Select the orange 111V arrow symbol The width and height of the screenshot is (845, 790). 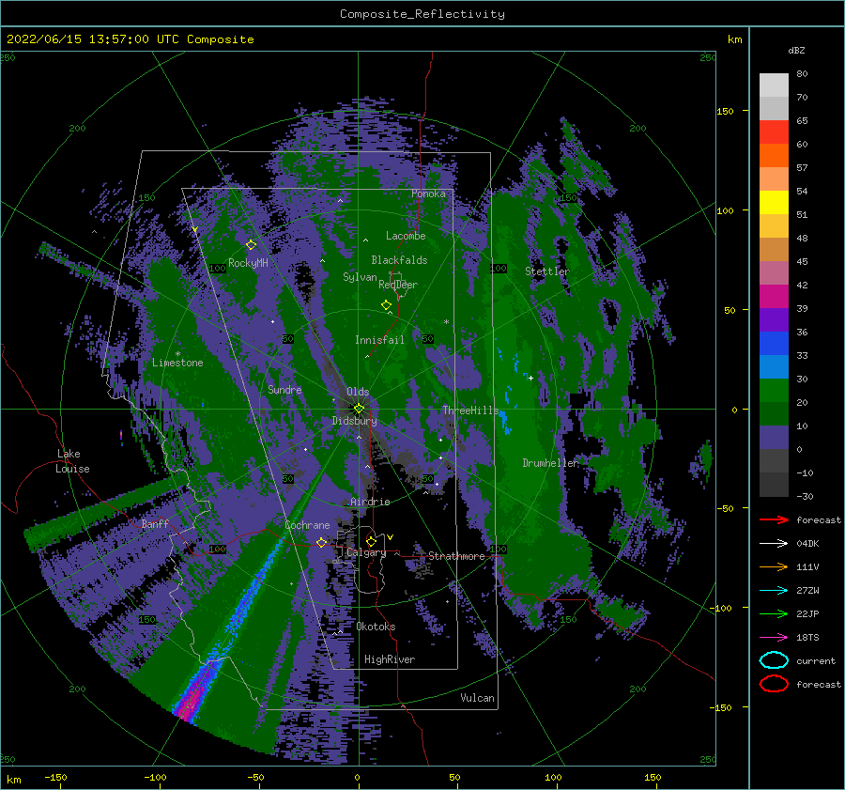pyautogui.click(x=774, y=566)
